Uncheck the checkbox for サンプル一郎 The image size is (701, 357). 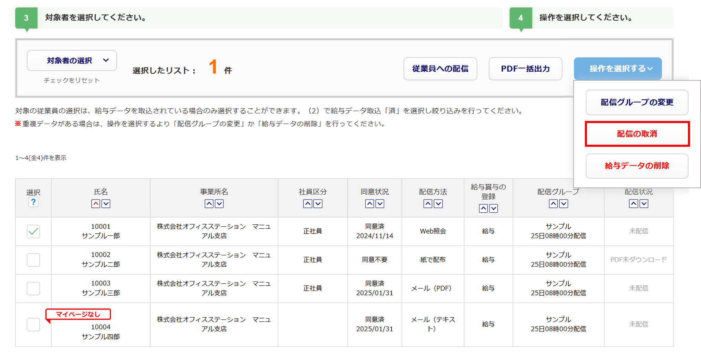coord(33,231)
